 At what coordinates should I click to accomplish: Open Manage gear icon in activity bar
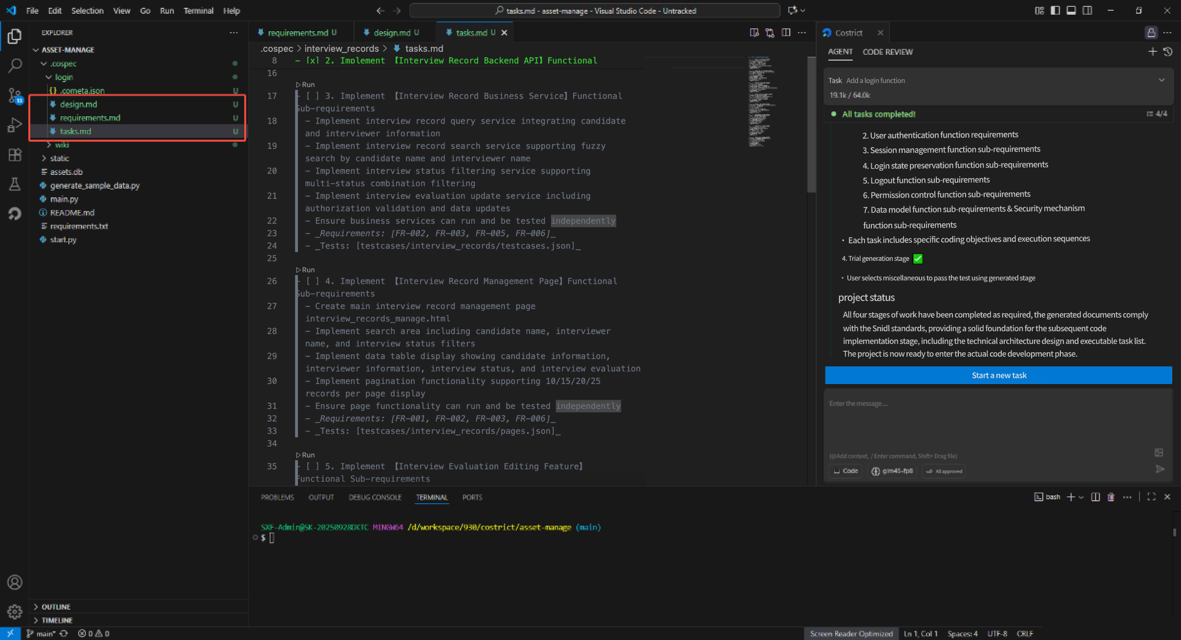(x=15, y=611)
